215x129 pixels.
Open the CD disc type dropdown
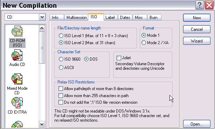(x=42, y=17)
